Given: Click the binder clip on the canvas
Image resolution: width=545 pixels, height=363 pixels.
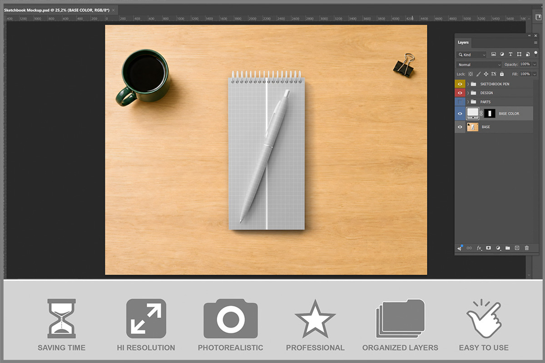Looking at the screenshot, I should pyautogui.click(x=404, y=65).
